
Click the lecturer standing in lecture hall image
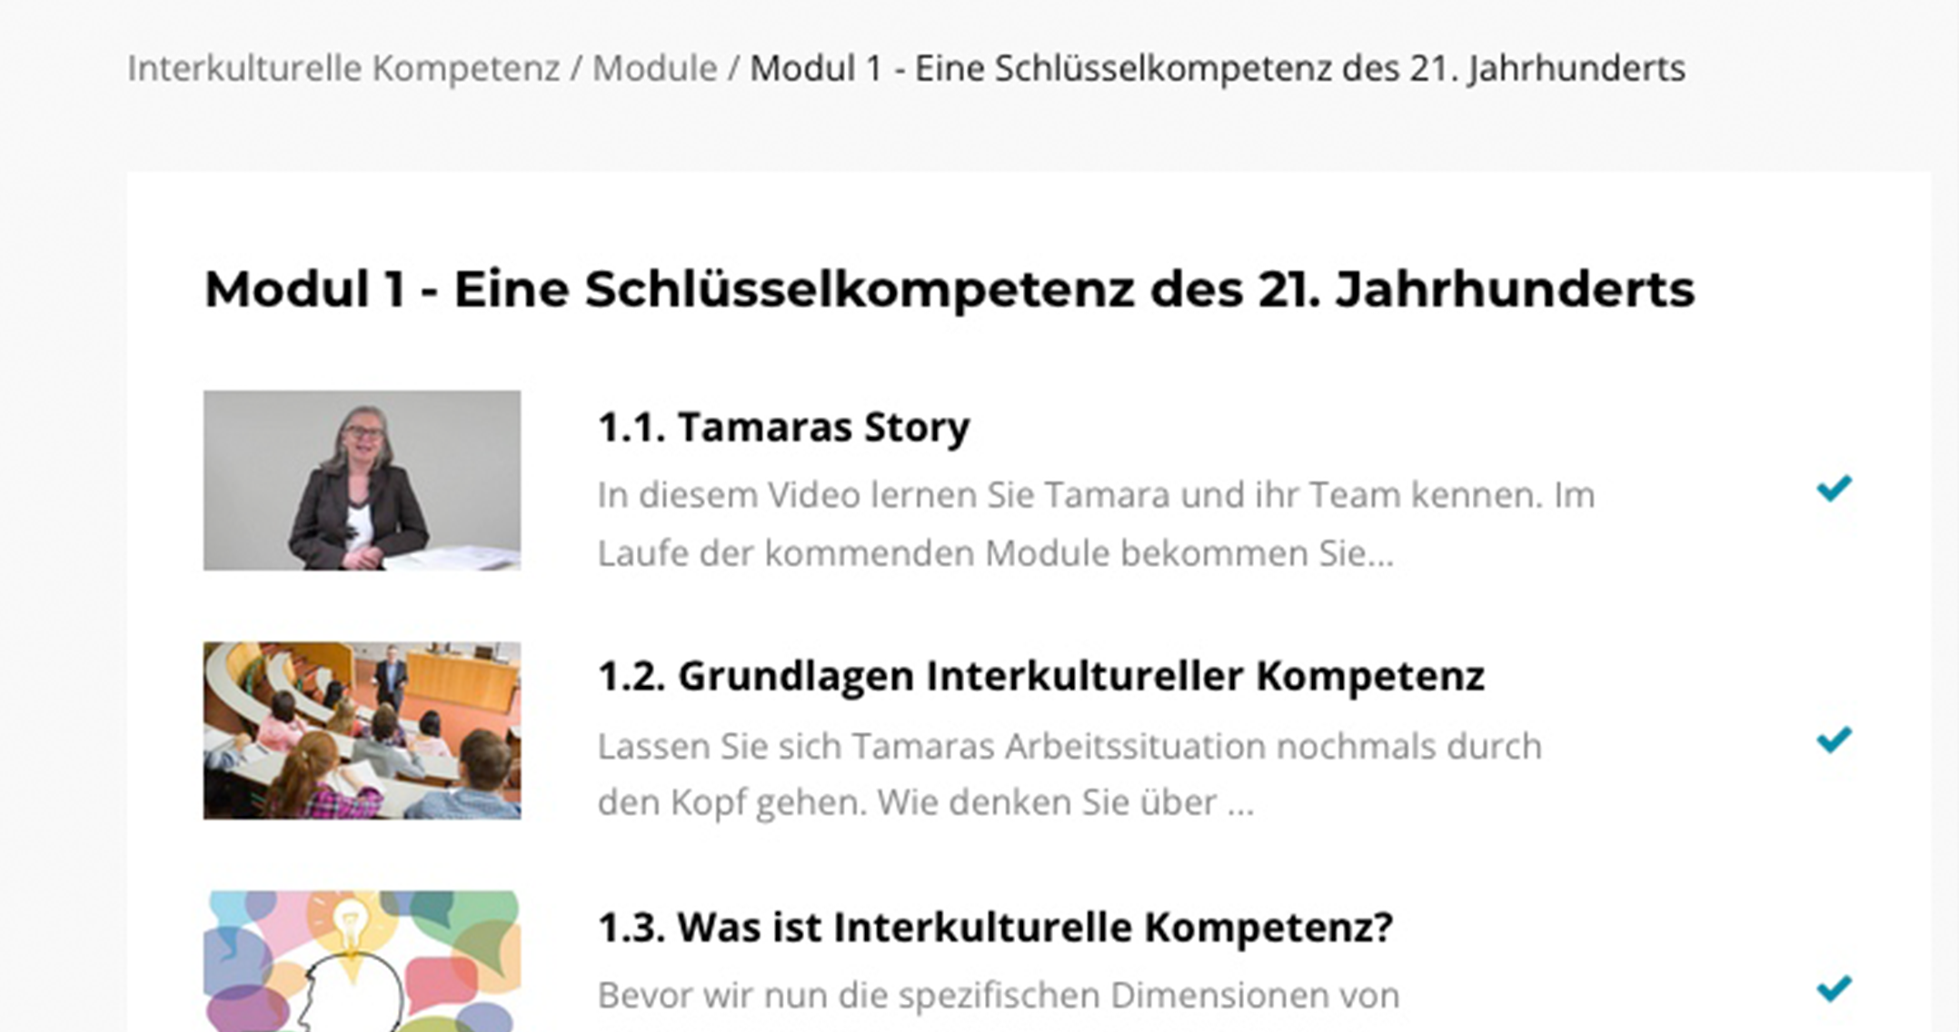point(391,678)
